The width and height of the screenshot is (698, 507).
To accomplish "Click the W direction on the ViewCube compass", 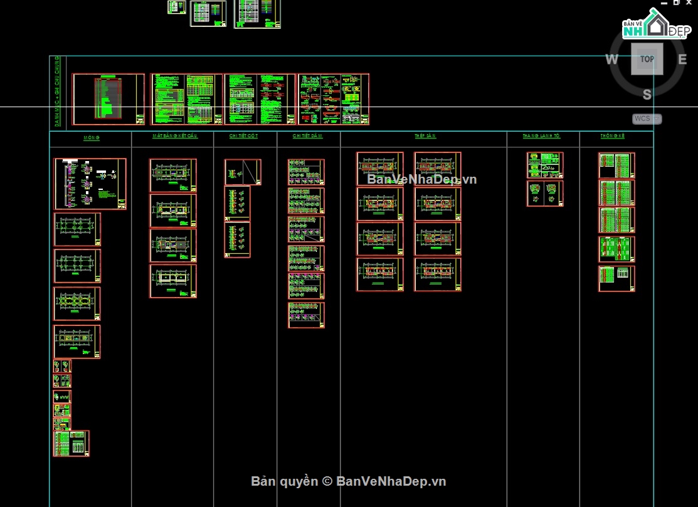I will [x=611, y=60].
